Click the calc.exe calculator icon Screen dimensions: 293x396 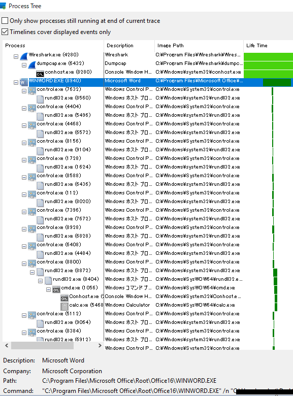tap(64, 307)
